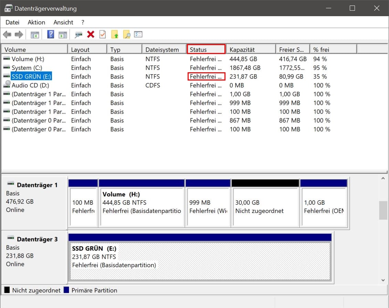Click the 1867,48 GB capacity cell
This screenshot has height=308, width=389.
[245, 68]
